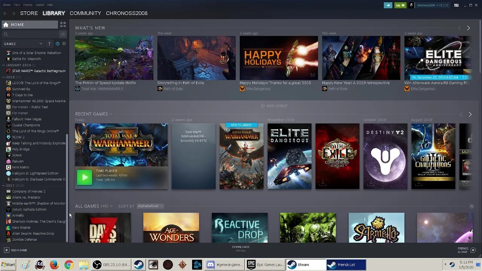Select Quake Champions in game list
Screen dimensions: 482x271
pos(26,125)
